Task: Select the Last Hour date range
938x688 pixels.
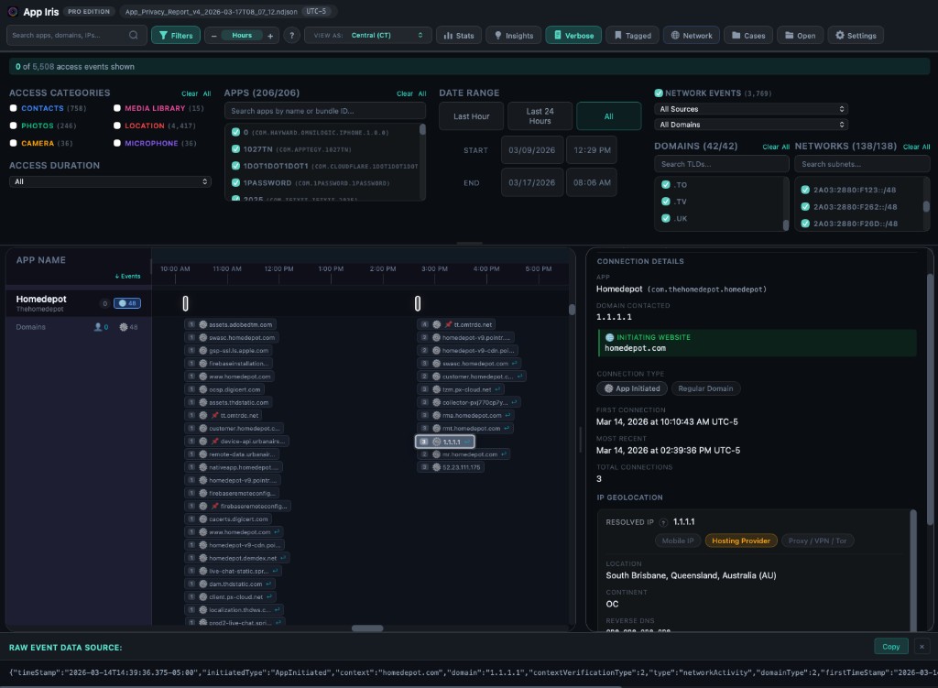Action: (x=472, y=116)
